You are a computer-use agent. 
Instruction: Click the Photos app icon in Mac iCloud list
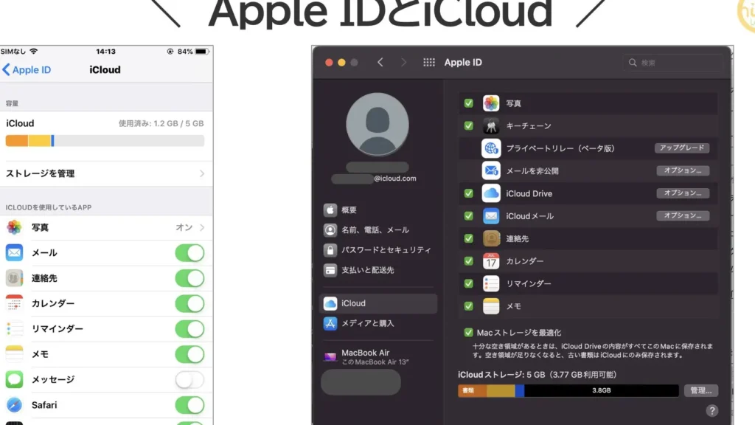coord(490,103)
